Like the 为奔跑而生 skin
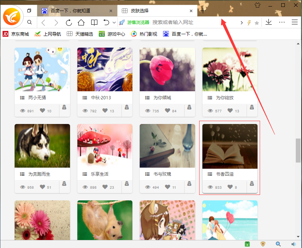Viewport: 302px width, 248px height. tap(42, 187)
